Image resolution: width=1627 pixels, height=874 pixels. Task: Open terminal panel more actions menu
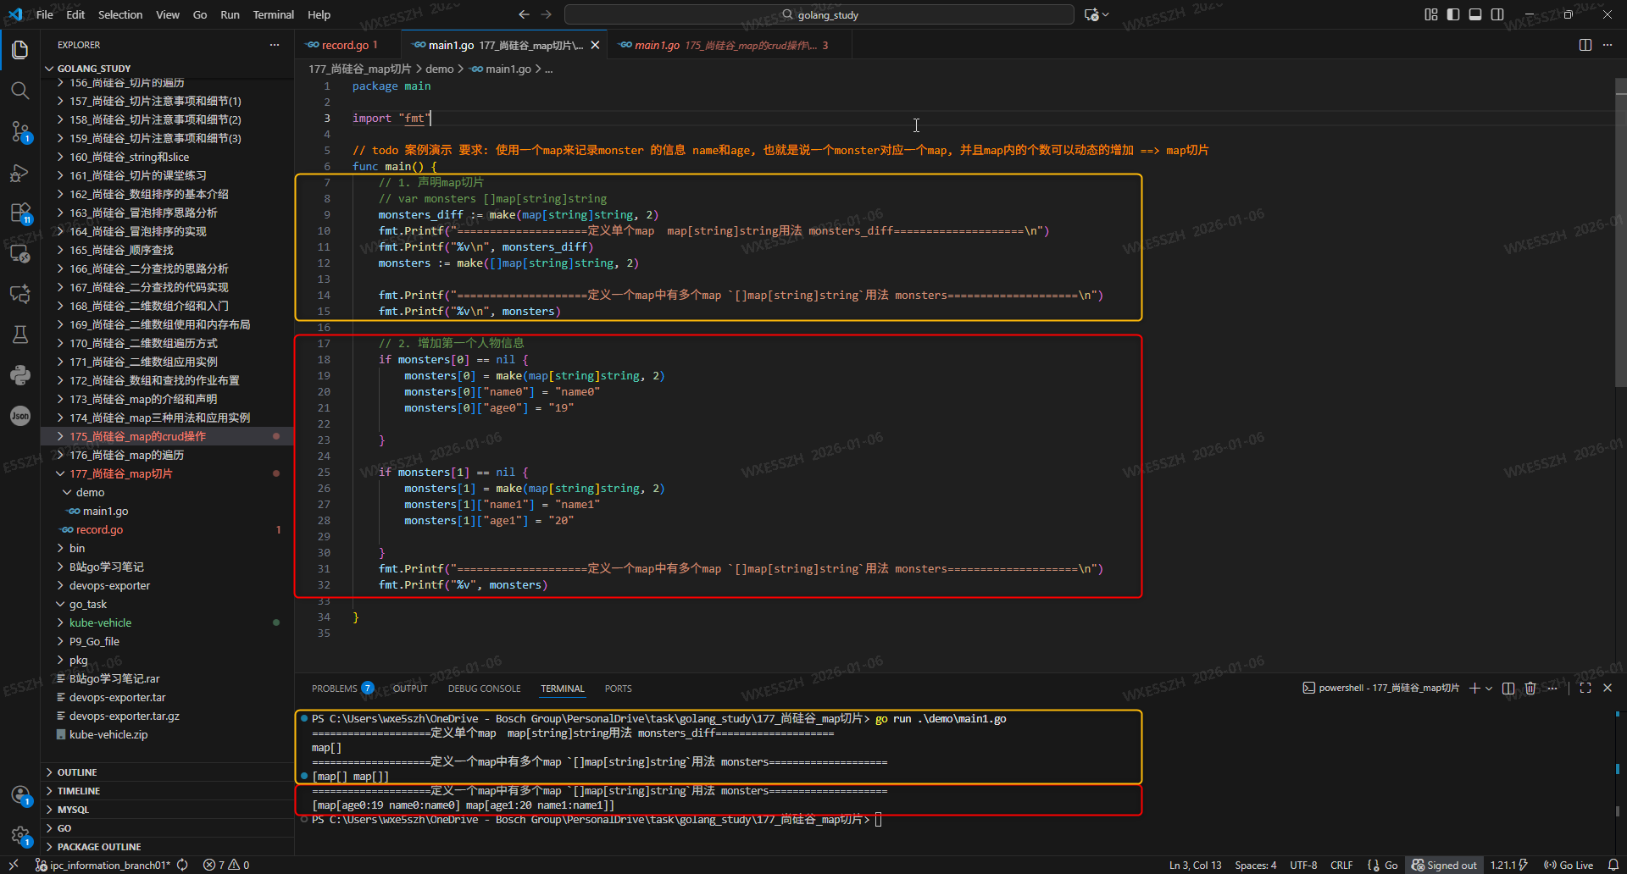(x=1552, y=689)
